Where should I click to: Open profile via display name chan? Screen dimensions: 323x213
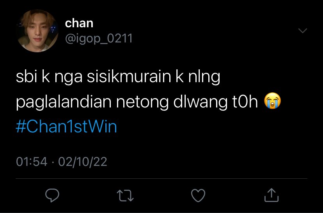tap(79, 23)
